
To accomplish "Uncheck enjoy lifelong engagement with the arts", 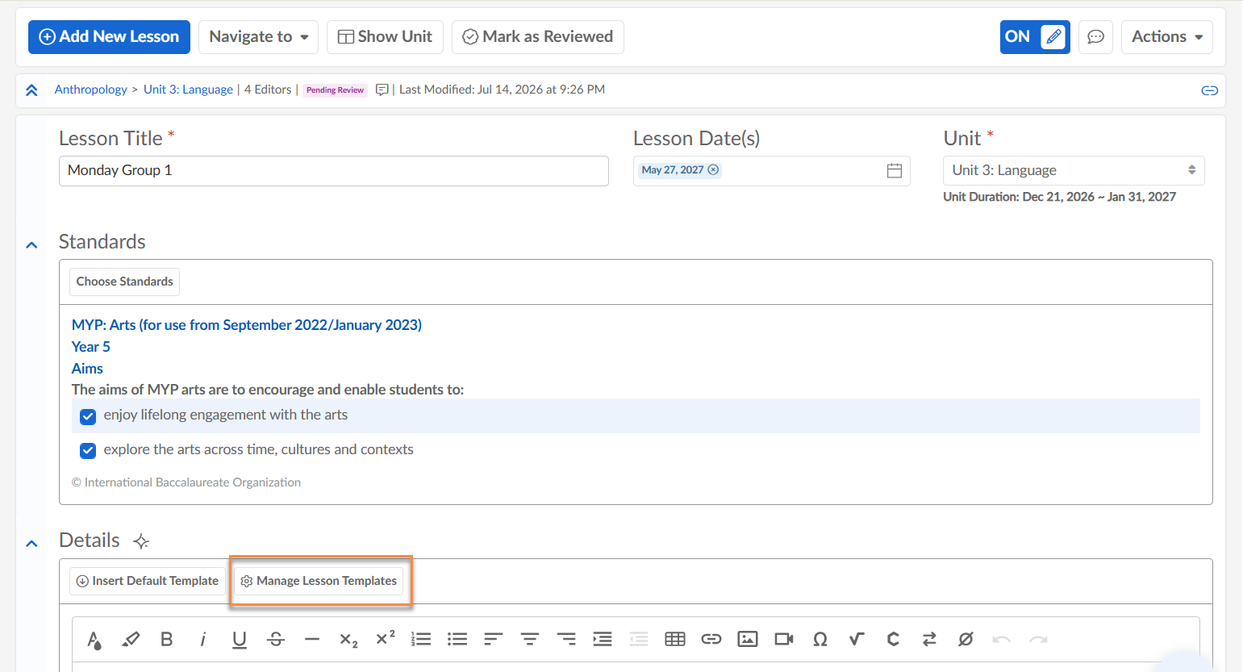I will point(88,416).
